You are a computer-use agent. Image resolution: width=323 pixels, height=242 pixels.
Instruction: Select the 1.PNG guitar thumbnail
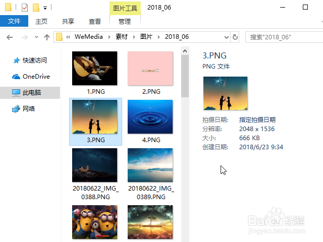coord(94,69)
